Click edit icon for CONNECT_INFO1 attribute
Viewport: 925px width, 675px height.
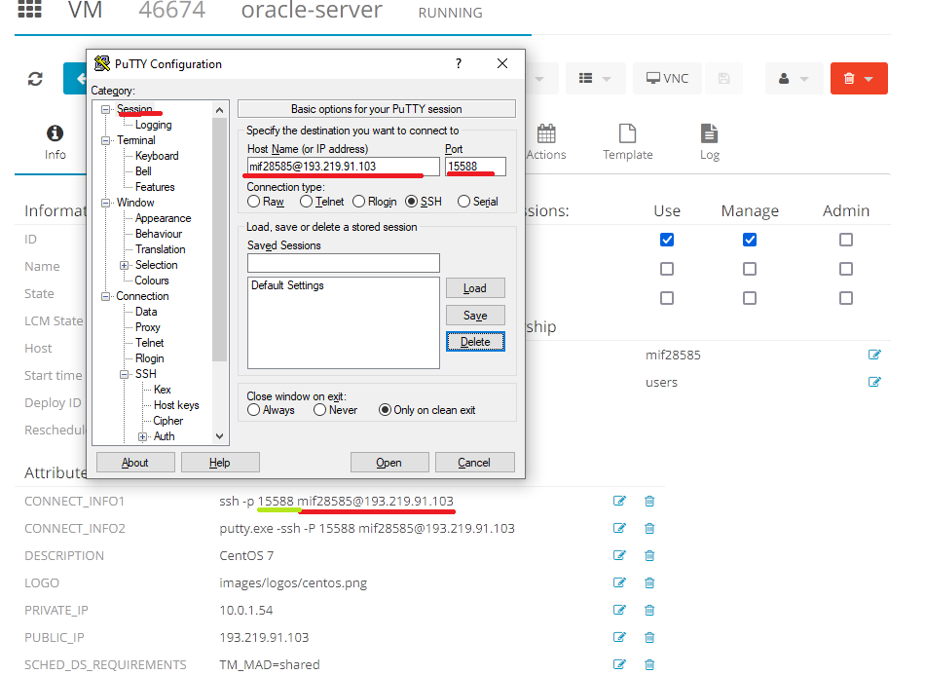[619, 501]
